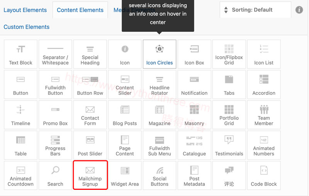Insert the Icon Box element
Image resolution: width=309 pixels, height=196 pixels.
(x=194, y=54)
